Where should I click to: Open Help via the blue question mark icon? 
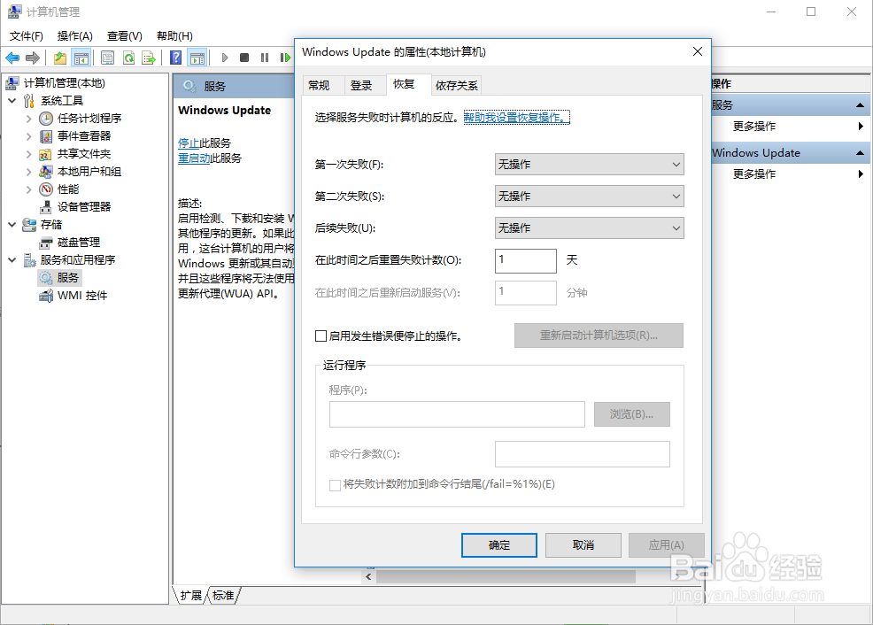[x=175, y=57]
